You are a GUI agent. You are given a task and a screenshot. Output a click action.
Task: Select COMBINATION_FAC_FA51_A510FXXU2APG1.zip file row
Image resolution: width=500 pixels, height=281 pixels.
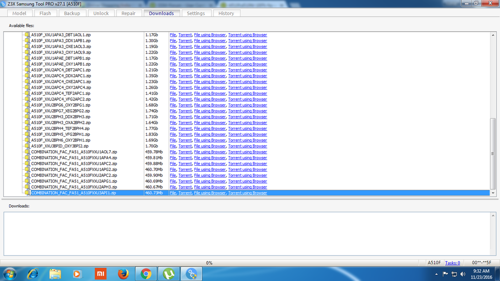coord(74,181)
